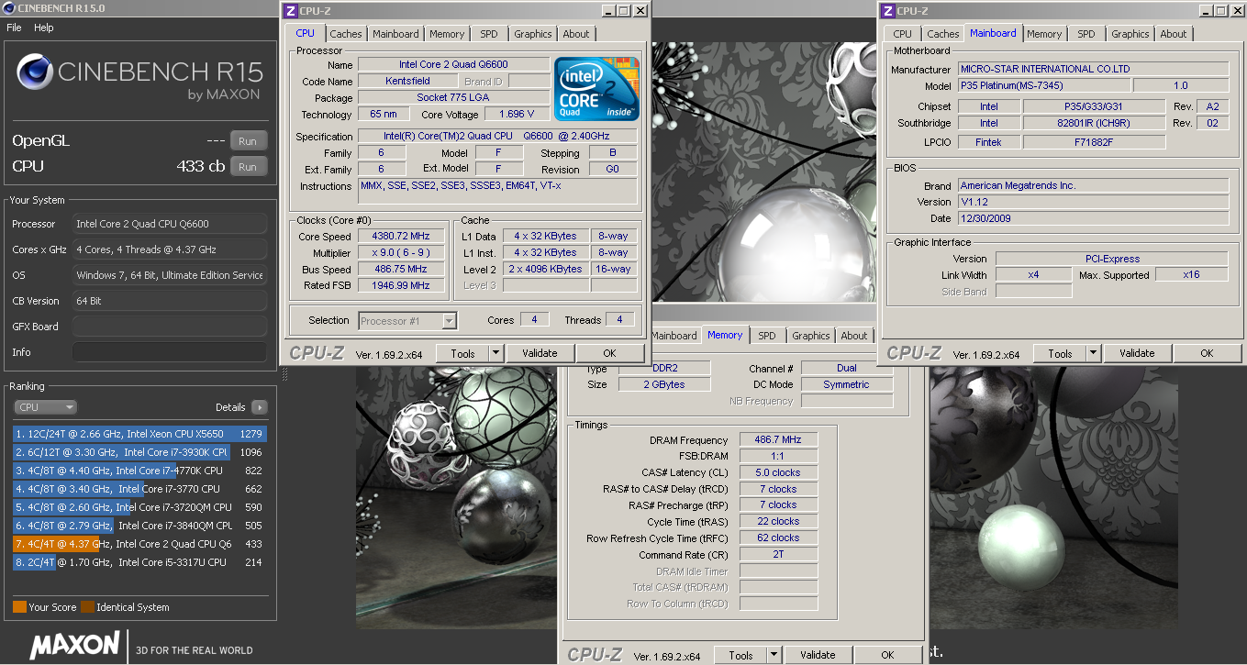Viewport: 1247px width, 665px height.
Task: Select the i7-3930K ranking row
Action: 139,452
